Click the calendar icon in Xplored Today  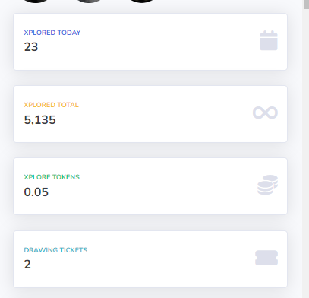269,40
